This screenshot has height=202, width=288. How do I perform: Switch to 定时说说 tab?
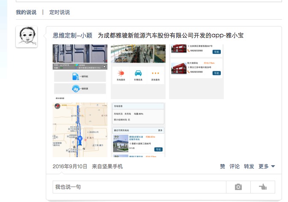(x=59, y=12)
